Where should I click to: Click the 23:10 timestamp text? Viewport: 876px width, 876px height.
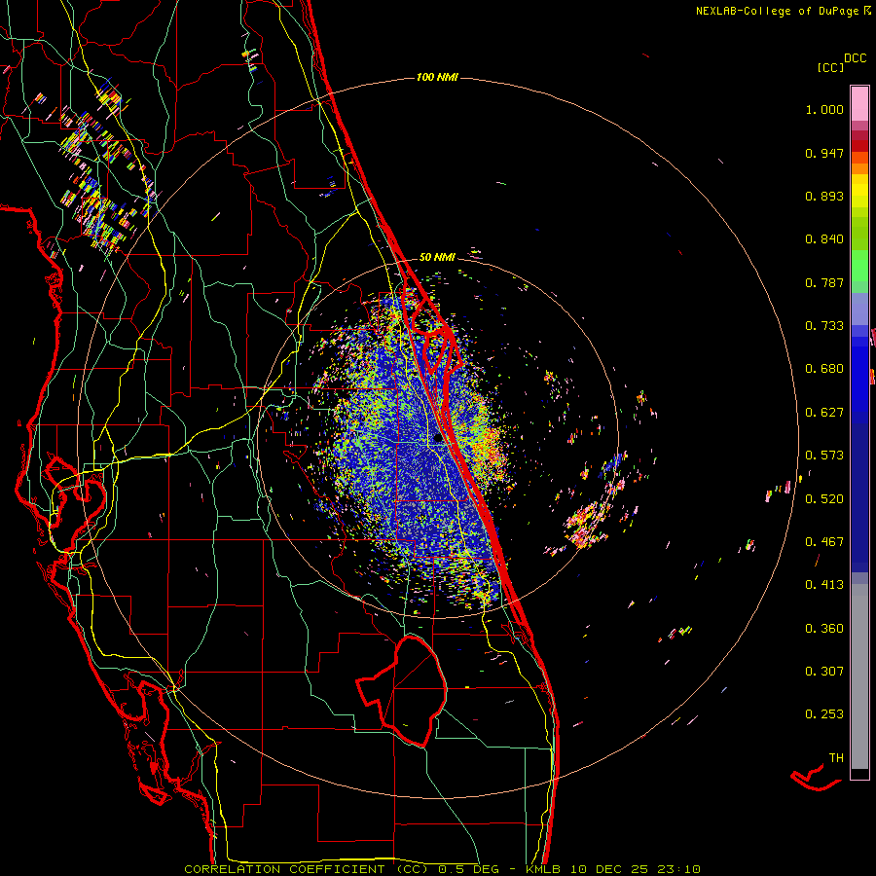tap(677, 869)
